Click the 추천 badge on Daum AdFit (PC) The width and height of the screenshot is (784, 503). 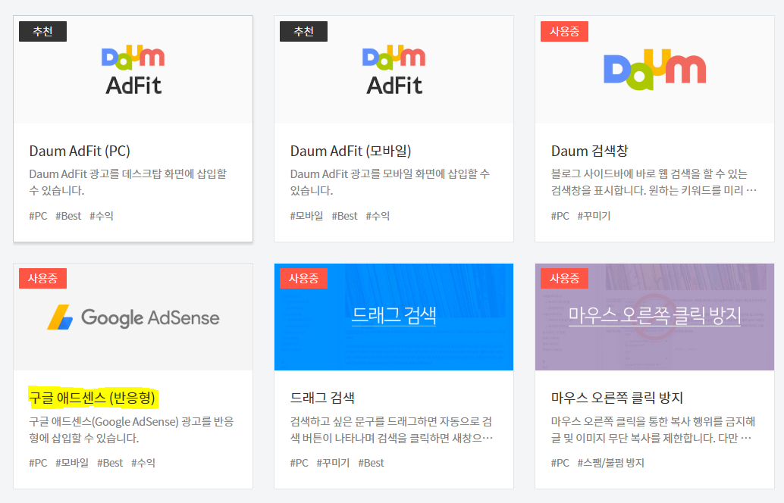coord(42,32)
